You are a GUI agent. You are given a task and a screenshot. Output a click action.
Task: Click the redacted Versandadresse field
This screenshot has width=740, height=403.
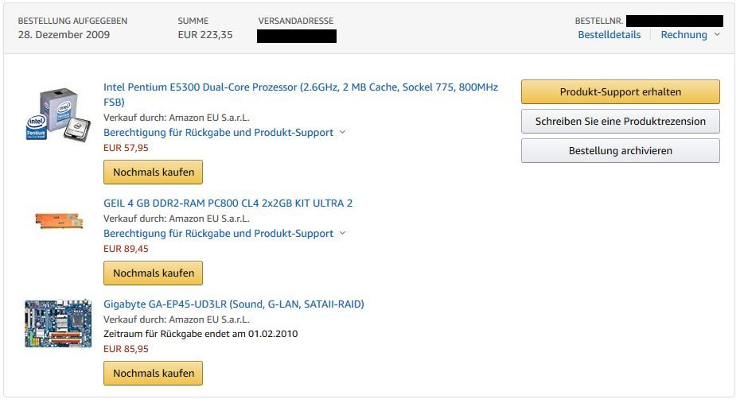296,36
